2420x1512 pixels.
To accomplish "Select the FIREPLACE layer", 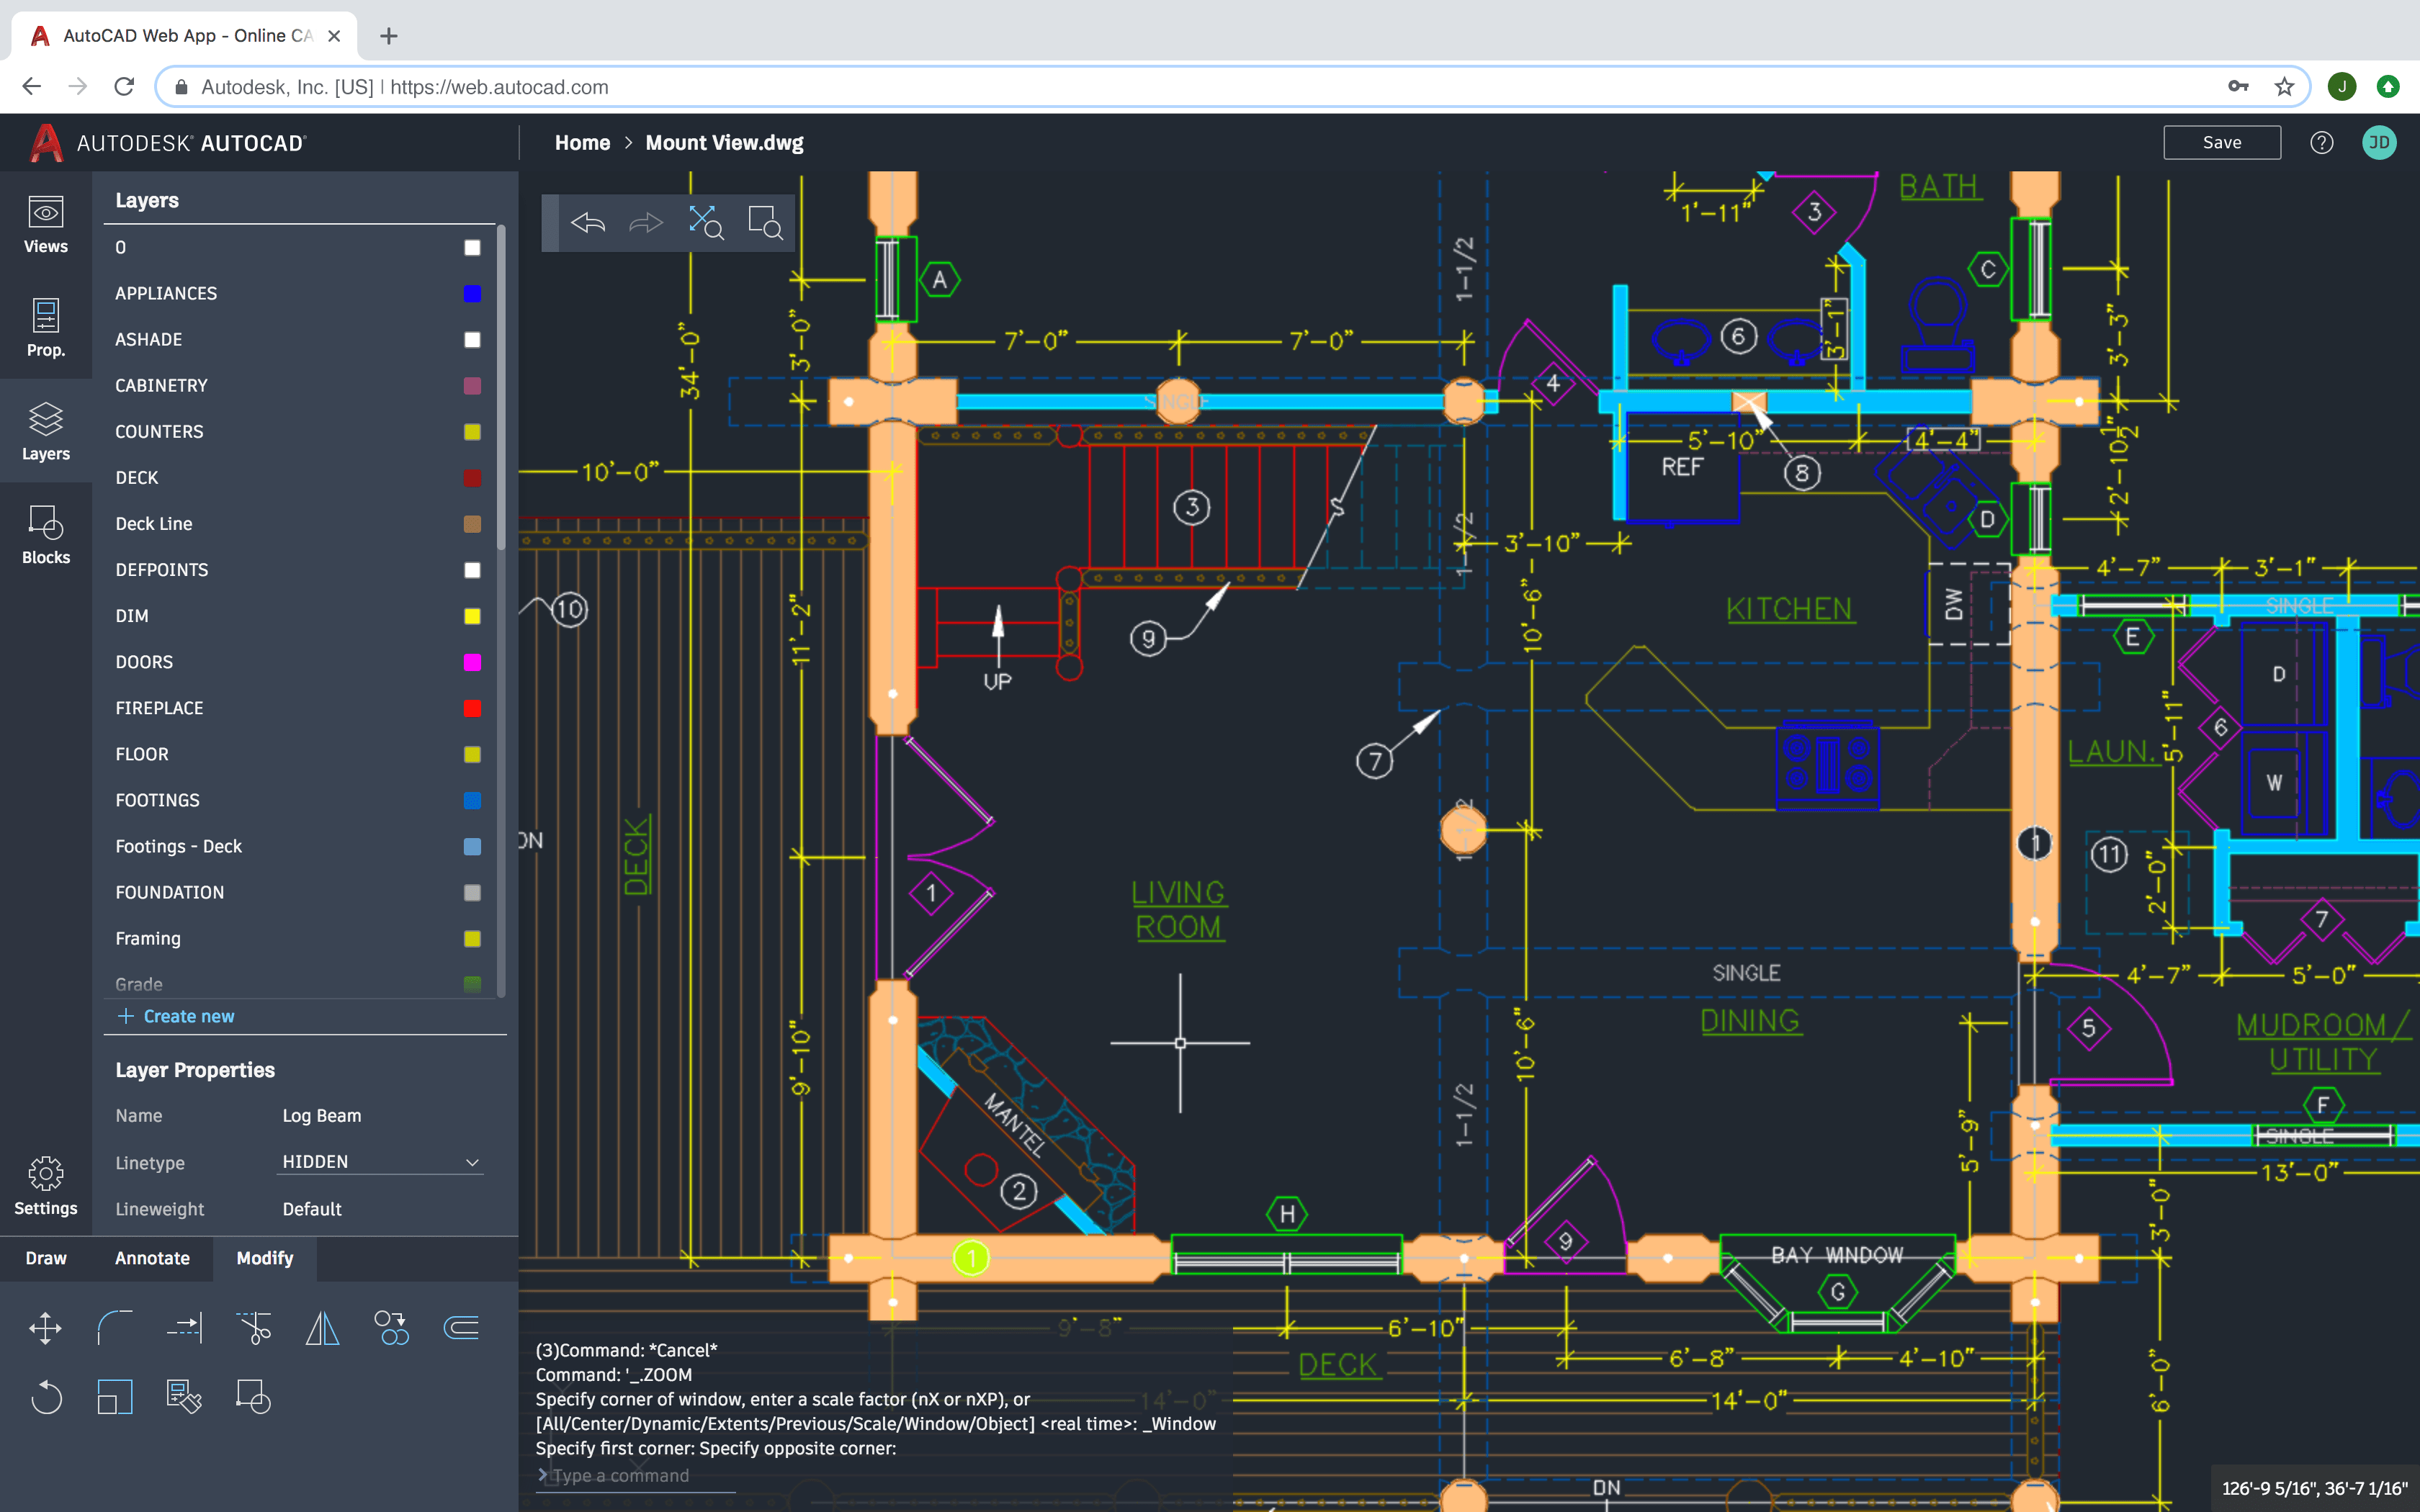I will tap(161, 707).
